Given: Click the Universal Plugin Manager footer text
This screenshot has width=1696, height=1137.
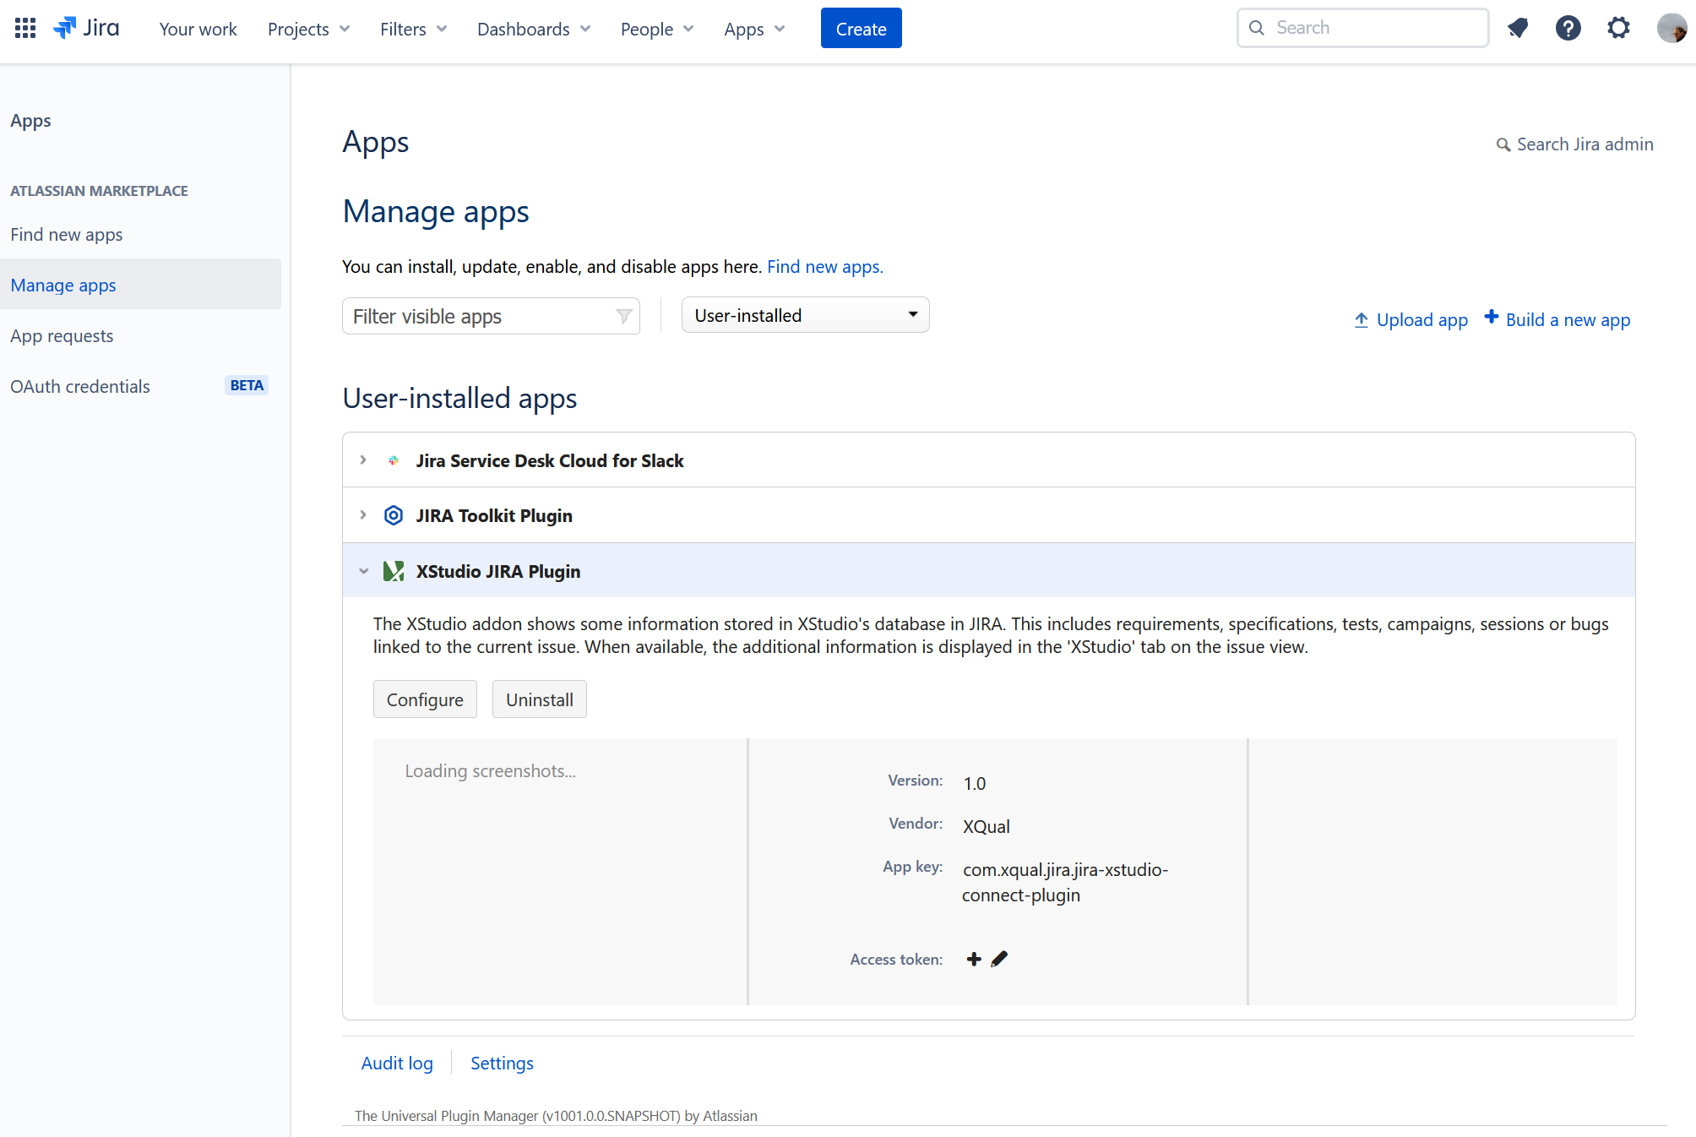Looking at the screenshot, I should click(556, 1116).
